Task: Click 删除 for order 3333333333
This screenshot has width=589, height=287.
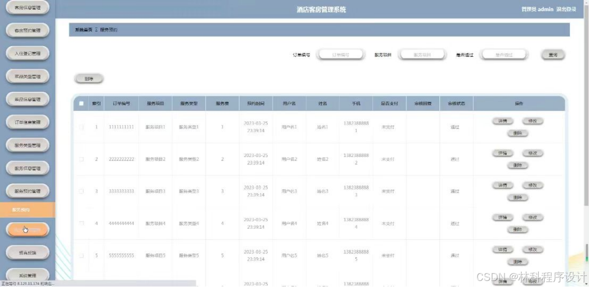Action: click(517, 198)
